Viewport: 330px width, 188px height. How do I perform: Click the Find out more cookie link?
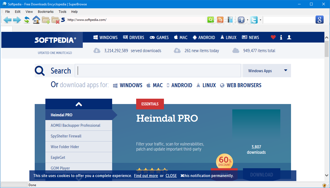pos(146,176)
